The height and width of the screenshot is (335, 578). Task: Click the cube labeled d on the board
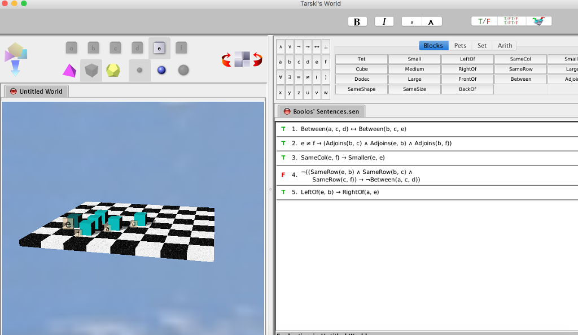pos(140,219)
